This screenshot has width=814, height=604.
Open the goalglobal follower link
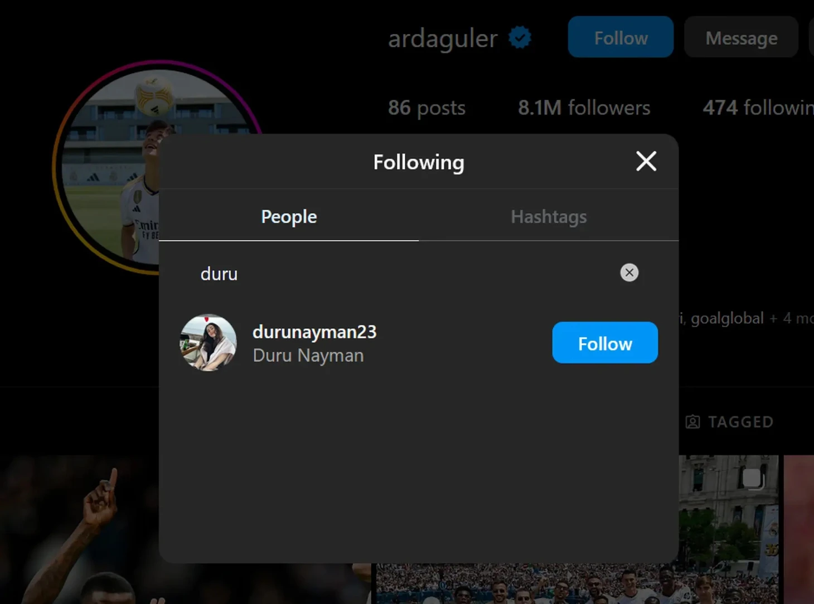pos(727,318)
